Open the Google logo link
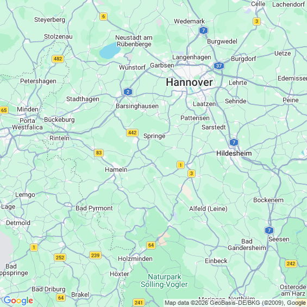The image size is (307, 307). tap(18, 300)
